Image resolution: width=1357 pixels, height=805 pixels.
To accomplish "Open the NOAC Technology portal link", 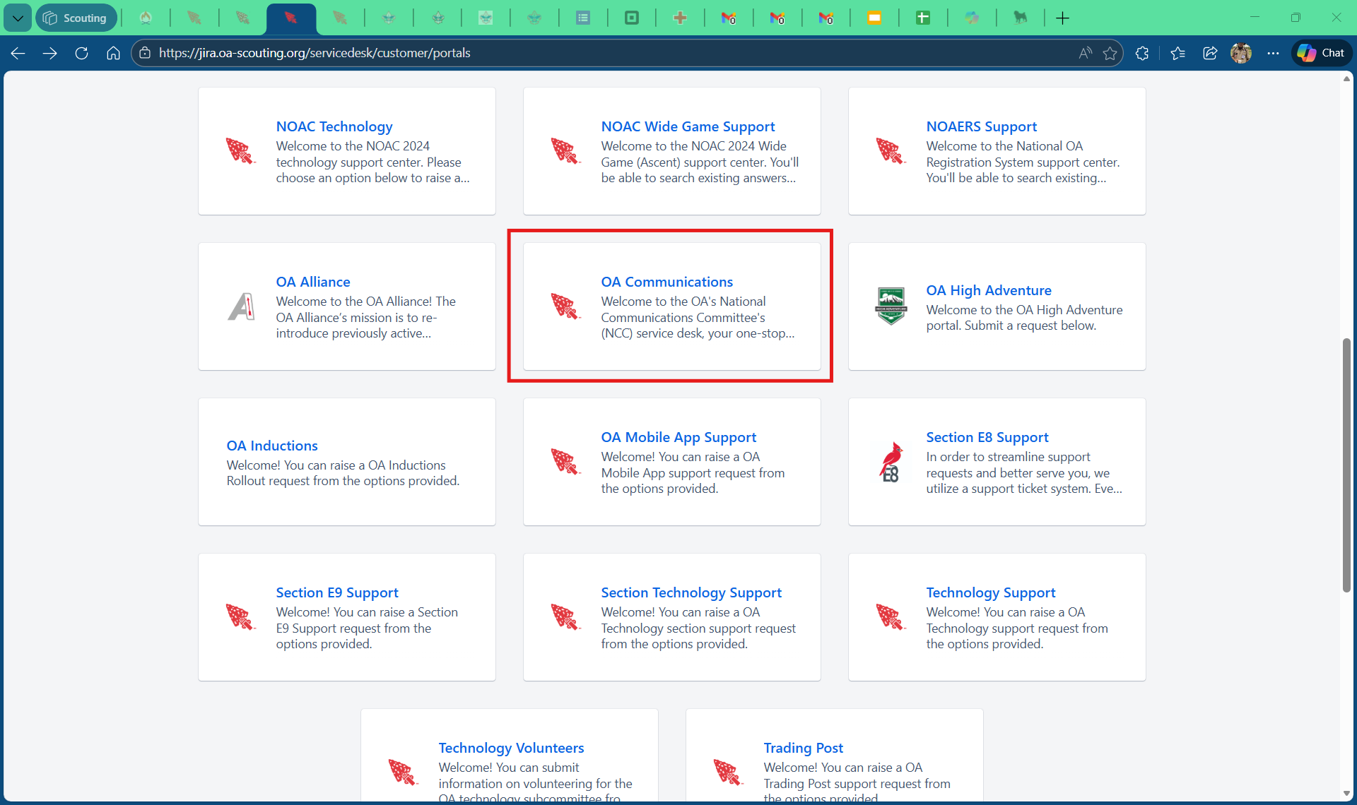I will click(x=334, y=126).
